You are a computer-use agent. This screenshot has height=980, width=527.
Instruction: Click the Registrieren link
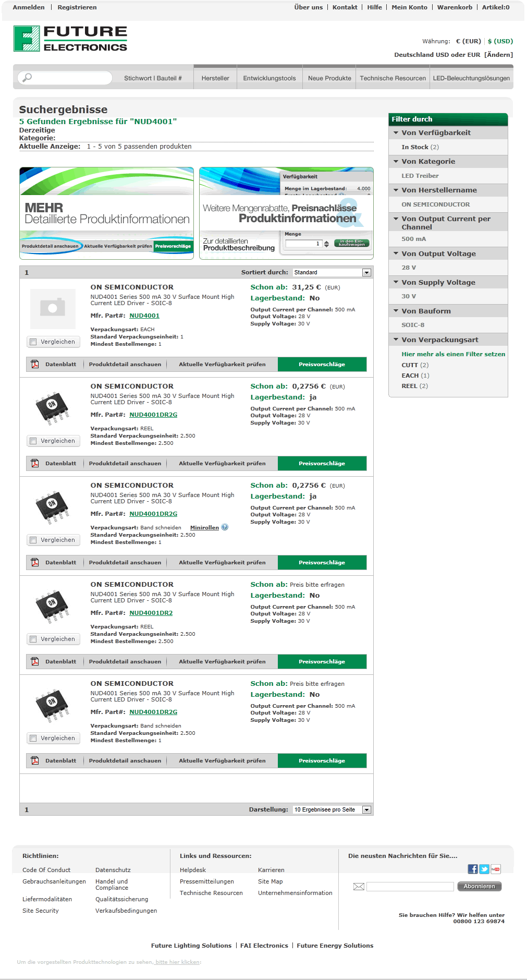click(77, 7)
